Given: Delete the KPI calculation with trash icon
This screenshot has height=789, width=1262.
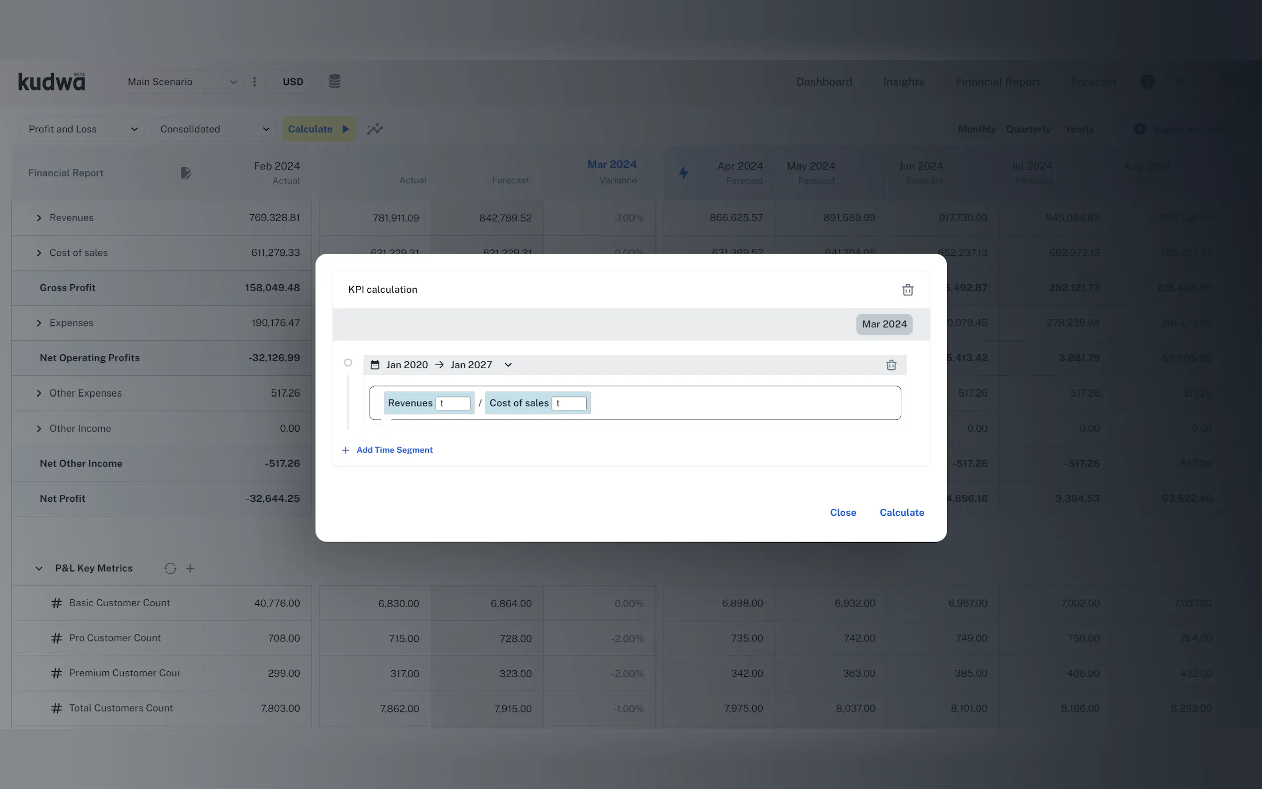Looking at the screenshot, I should (x=907, y=290).
